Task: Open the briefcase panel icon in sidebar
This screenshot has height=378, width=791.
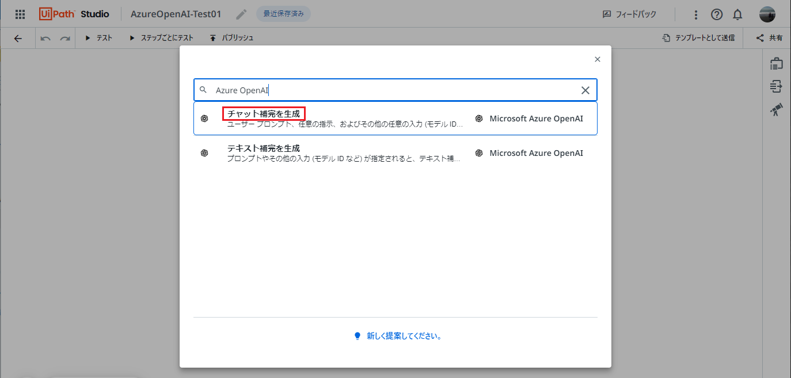Action: (x=777, y=64)
